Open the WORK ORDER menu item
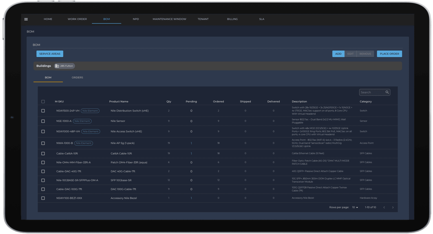This screenshot has height=234, width=433. [77, 19]
